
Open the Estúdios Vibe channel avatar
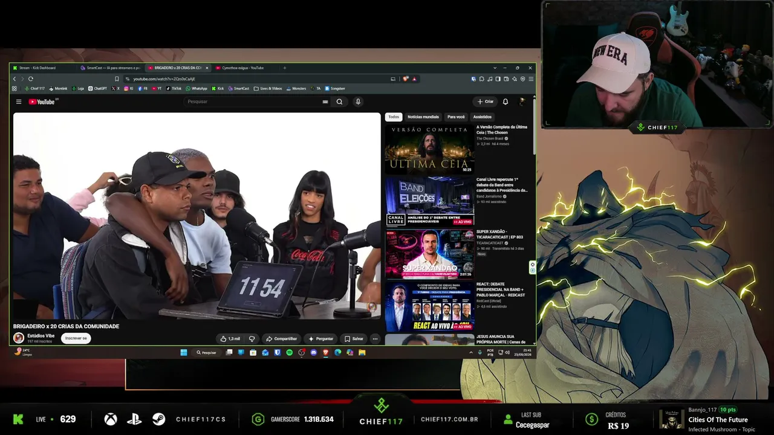[19, 338]
